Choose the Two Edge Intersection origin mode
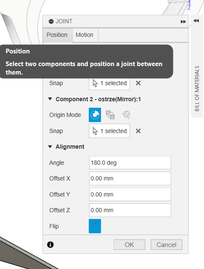The image size is (204, 269). (x=126, y=115)
